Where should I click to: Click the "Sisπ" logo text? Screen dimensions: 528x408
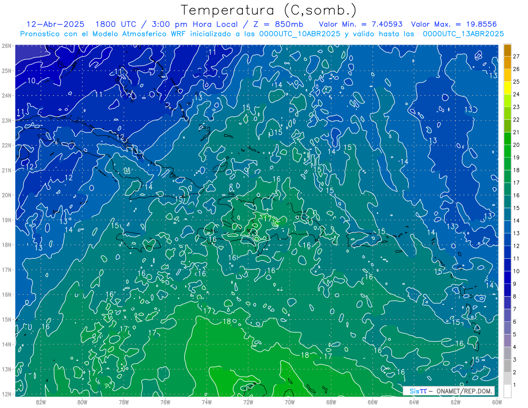click(418, 391)
